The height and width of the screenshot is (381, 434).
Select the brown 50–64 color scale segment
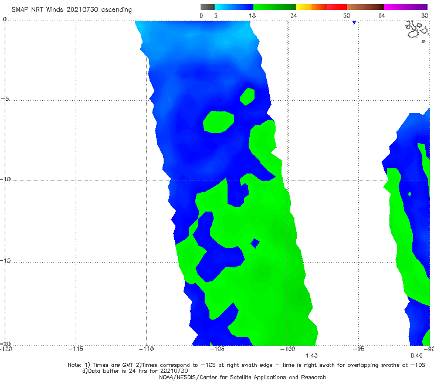pos(365,7)
